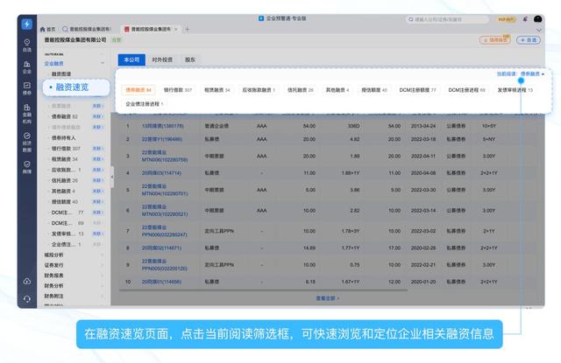The height and width of the screenshot is (363, 561).
Task: Switch to the search tab 晋能控股煤业集团
Action: (x=87, y=29)
